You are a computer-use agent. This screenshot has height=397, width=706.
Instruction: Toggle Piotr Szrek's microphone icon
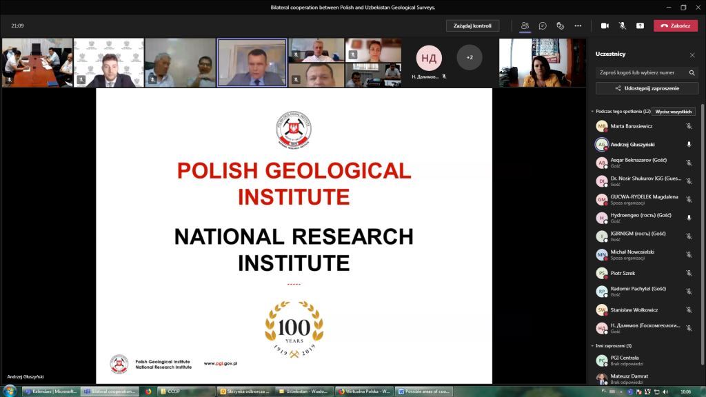(689, 273)
